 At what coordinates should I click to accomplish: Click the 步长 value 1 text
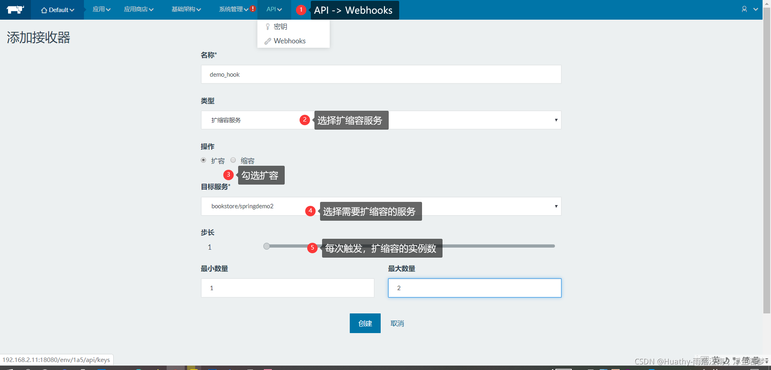click(x=210, y=247)
